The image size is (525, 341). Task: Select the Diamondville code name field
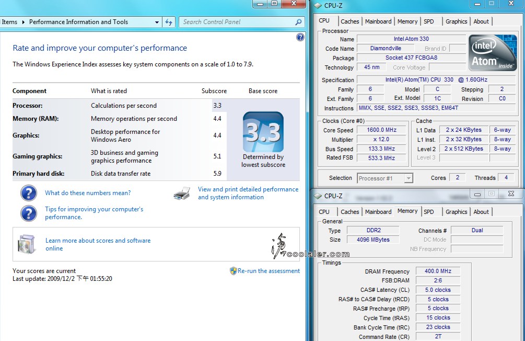(x=386, y=48)
